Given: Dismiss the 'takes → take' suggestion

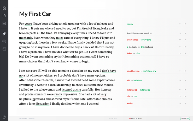Looking at the screenshot, I should click(185, 53).
